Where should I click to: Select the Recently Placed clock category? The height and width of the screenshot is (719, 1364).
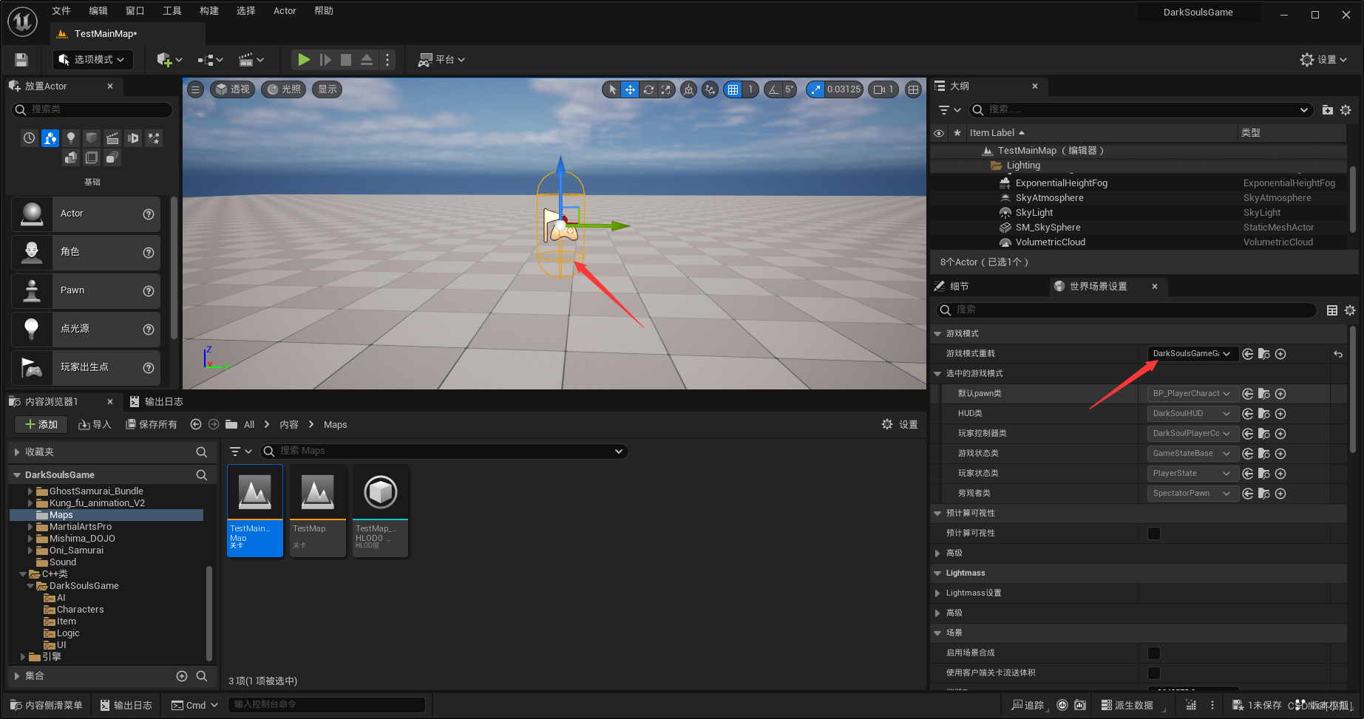pyautogui.click(x=29, y=137)
